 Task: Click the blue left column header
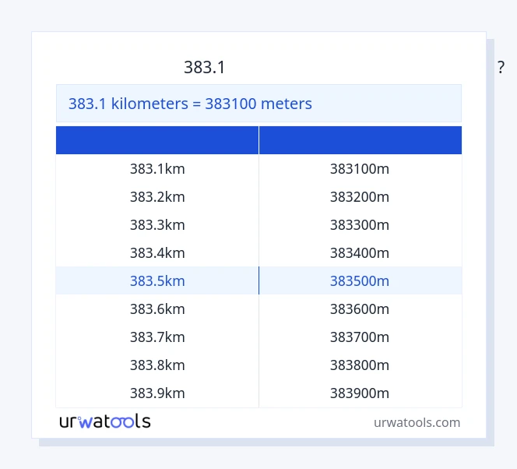tap(157, 140)
